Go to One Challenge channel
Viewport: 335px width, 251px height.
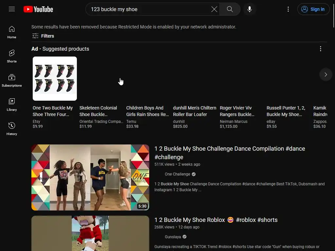[177, 174]
